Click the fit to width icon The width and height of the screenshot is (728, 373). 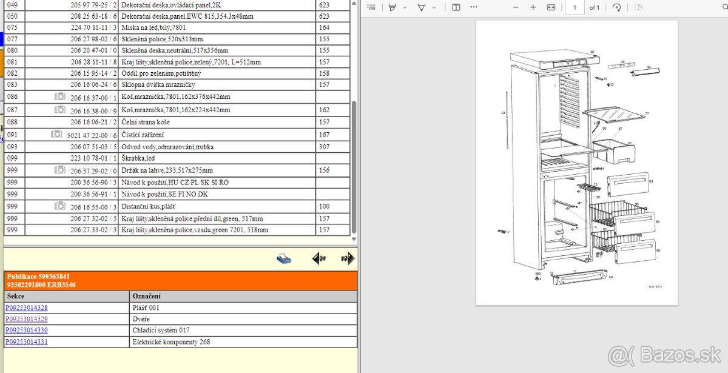pos(551,7)
